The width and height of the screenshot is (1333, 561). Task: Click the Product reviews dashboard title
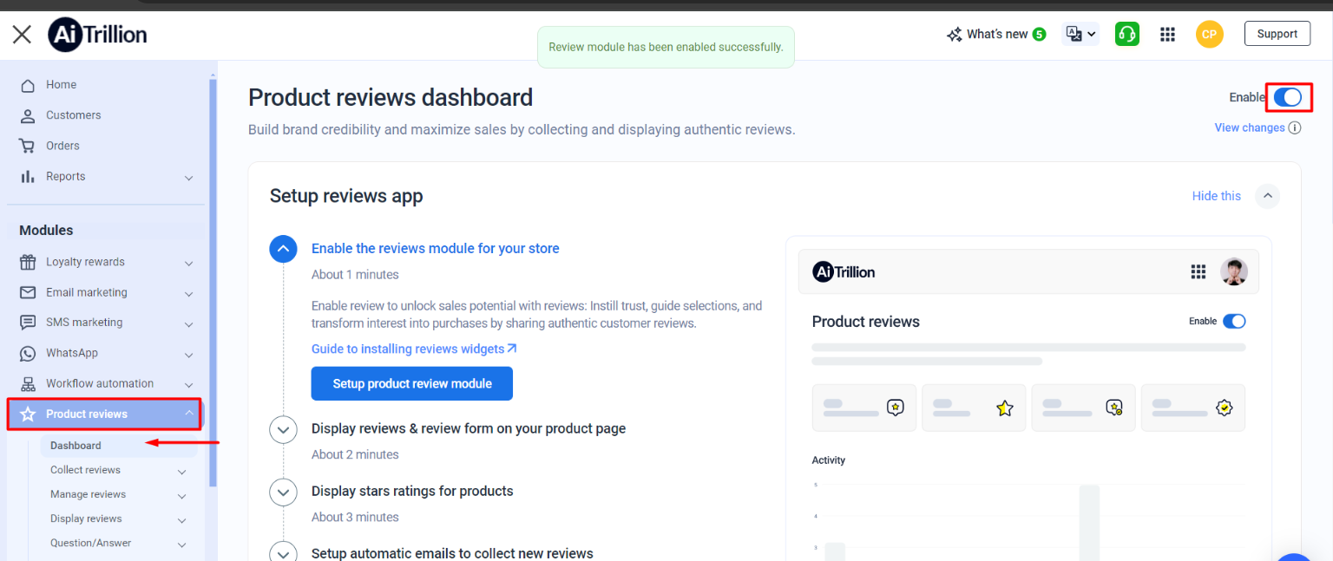coord(391,97)
